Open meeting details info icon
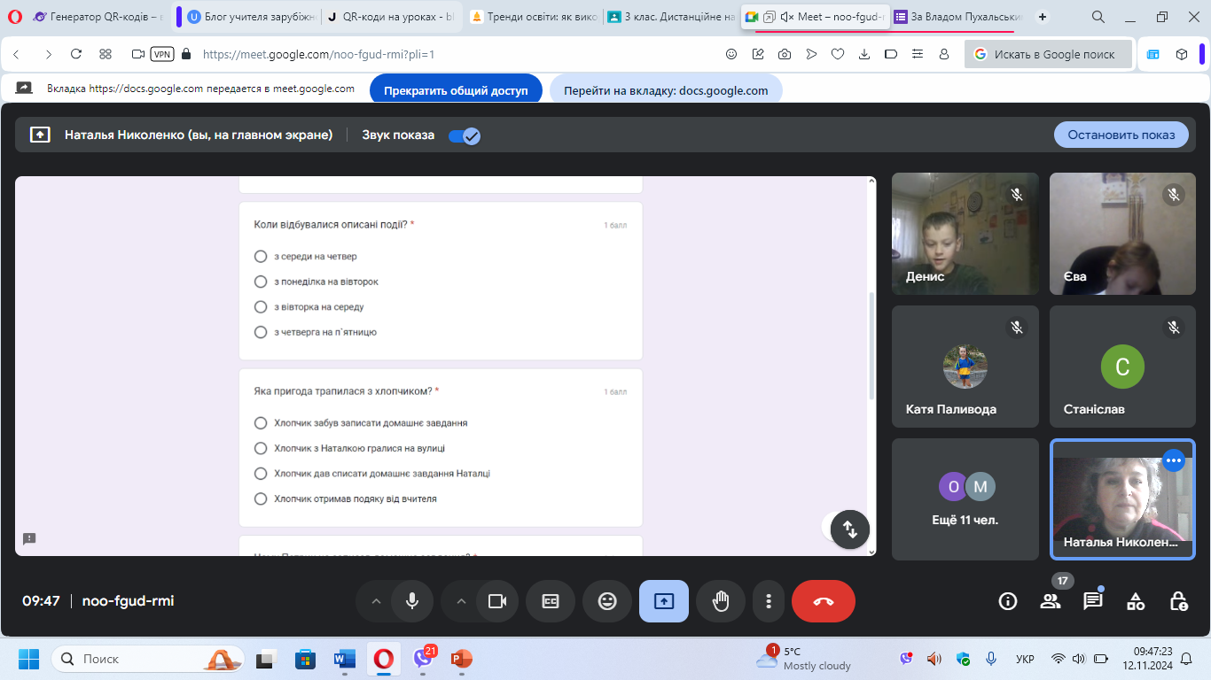Viewport: 1211px width, 680px height. [x=1008, y=601]
